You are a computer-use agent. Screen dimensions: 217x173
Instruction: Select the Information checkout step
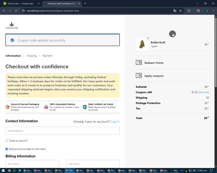[x=13, y=56]
